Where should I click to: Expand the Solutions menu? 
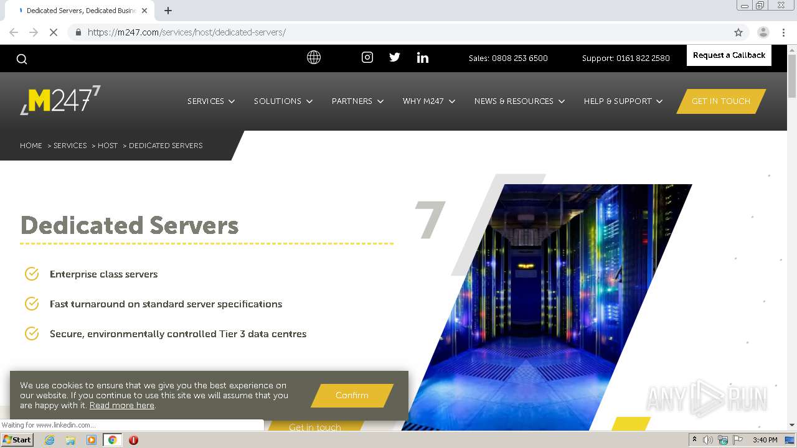[283, 101]
